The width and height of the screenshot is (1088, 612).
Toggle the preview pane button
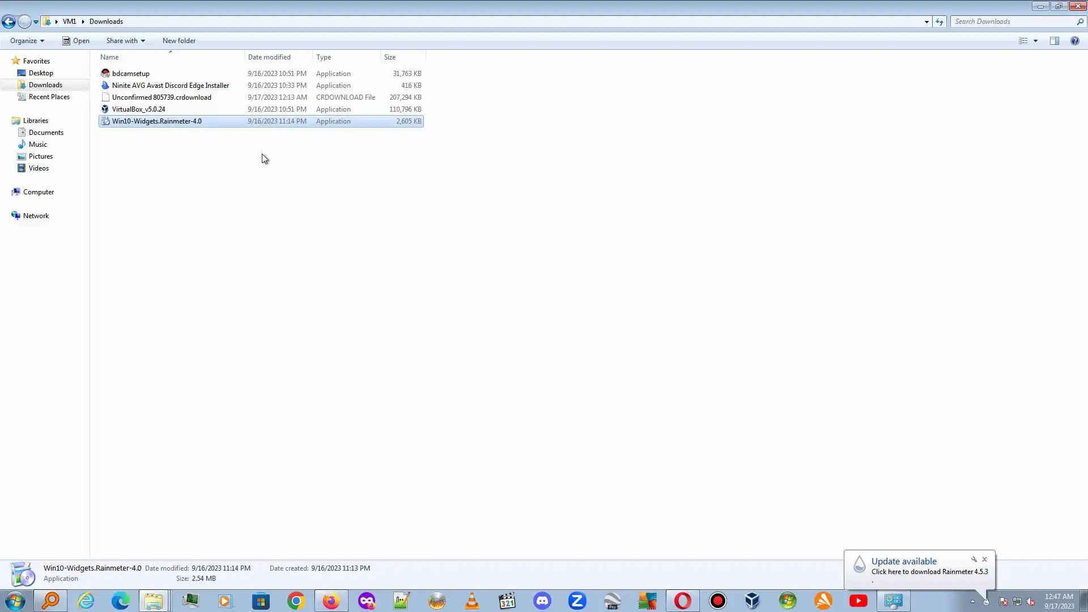point(1054,41)
